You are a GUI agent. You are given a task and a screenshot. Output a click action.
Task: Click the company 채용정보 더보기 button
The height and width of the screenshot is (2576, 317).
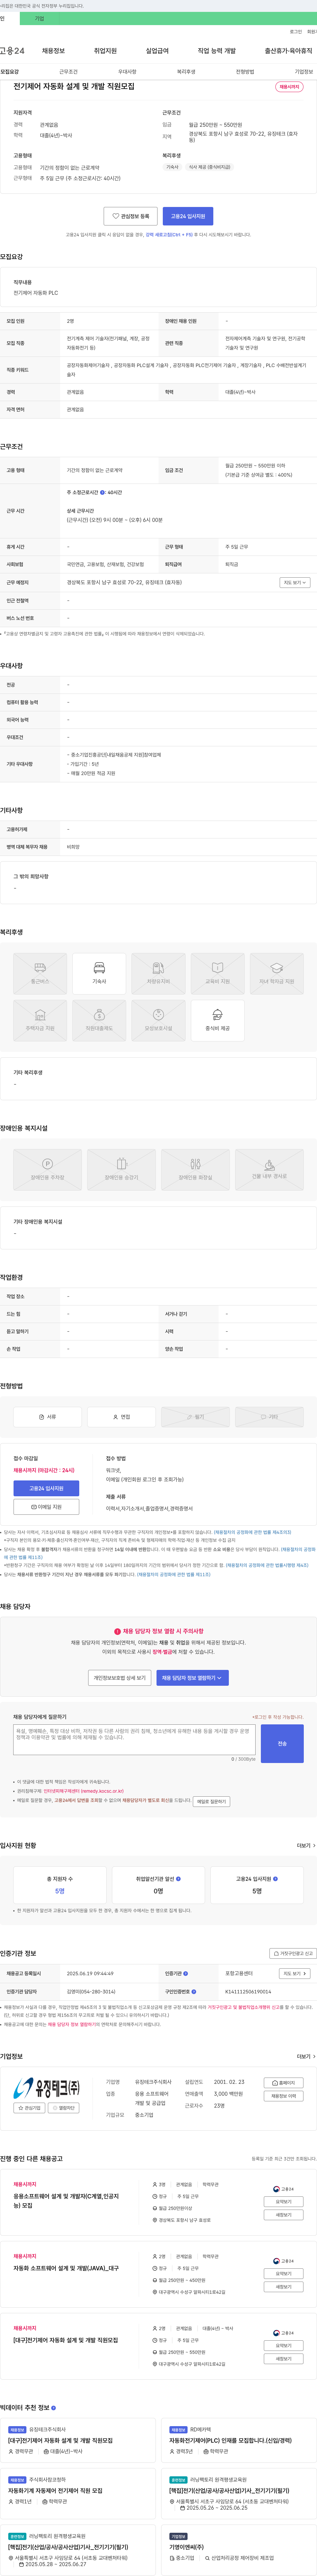coord(284,2096)
